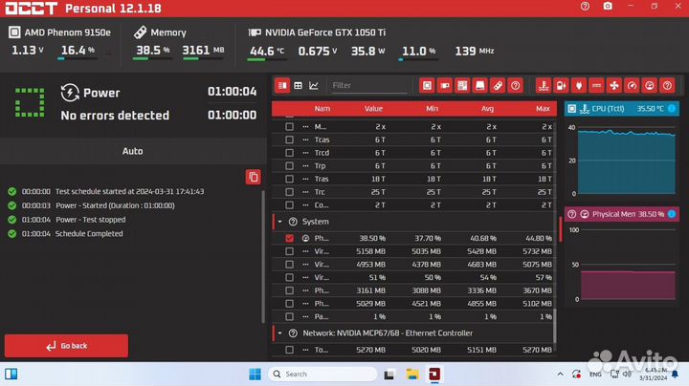Click the sensor table vertical scrollbar
The width and height of the screenshot is (689, 386).
point(554,326)
